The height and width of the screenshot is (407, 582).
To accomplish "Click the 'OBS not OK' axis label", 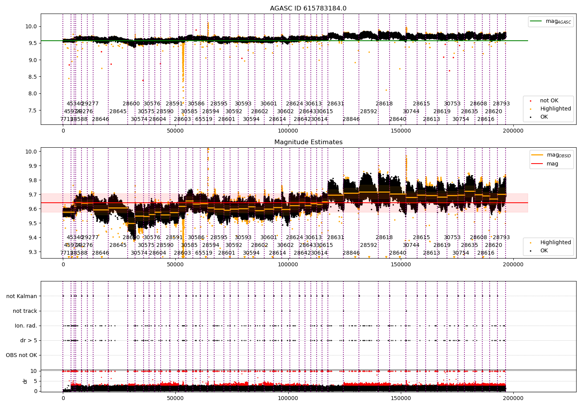I will point(21,355).
